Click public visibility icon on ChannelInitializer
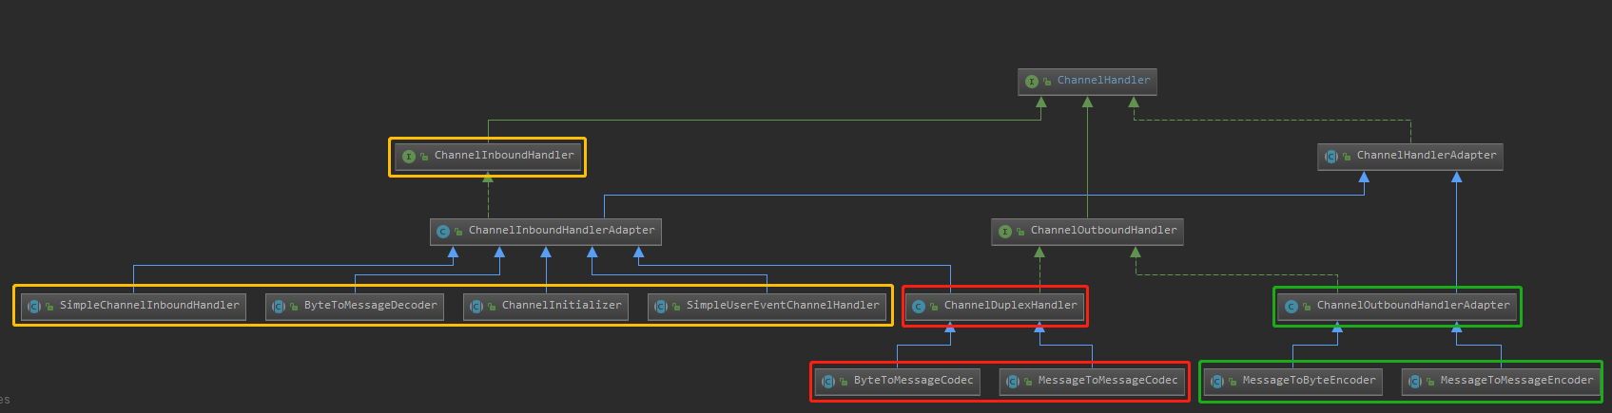 pos(492,308)
